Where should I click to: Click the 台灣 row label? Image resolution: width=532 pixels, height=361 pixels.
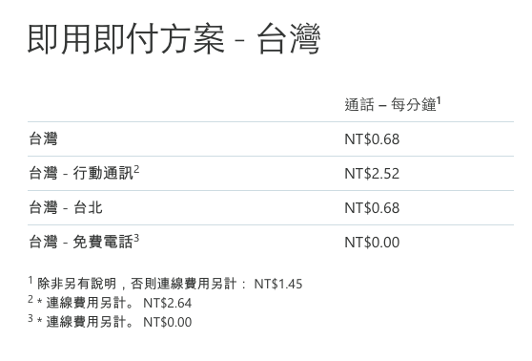(x=43, y=139)
